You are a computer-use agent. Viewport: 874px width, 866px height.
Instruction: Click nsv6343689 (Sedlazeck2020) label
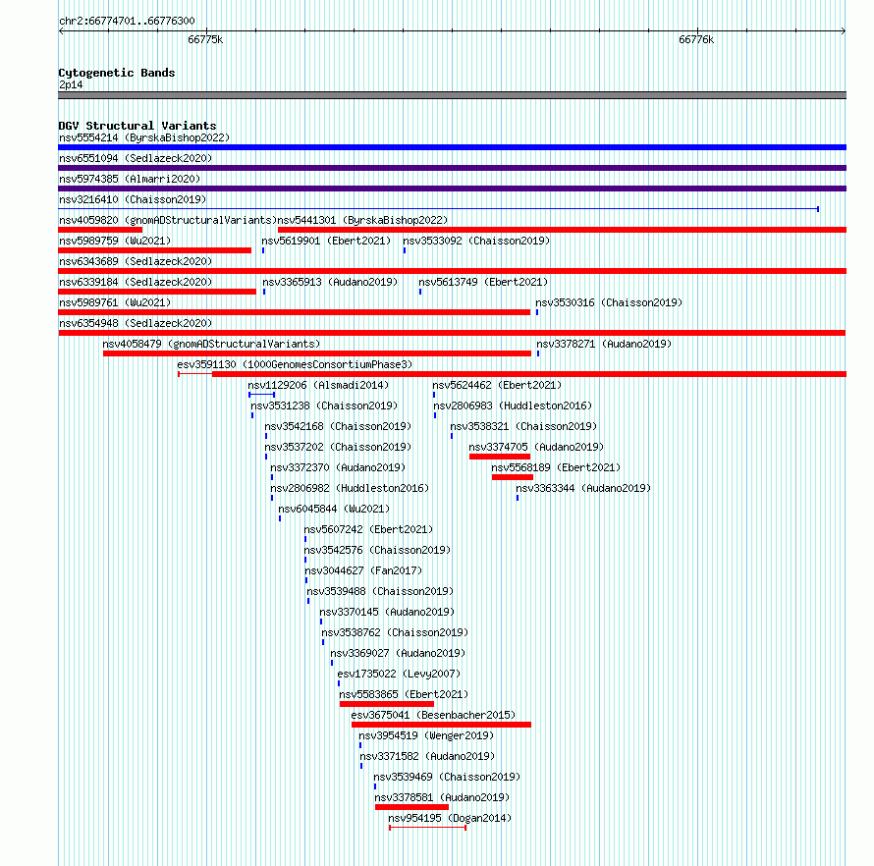(x=136, y=261)
